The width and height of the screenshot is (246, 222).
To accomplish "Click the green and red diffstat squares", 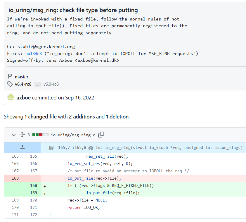I will coord(40,135).
